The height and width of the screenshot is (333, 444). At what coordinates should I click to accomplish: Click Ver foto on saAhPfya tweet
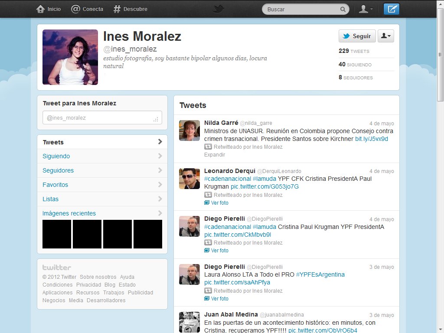tap(216, 298)
